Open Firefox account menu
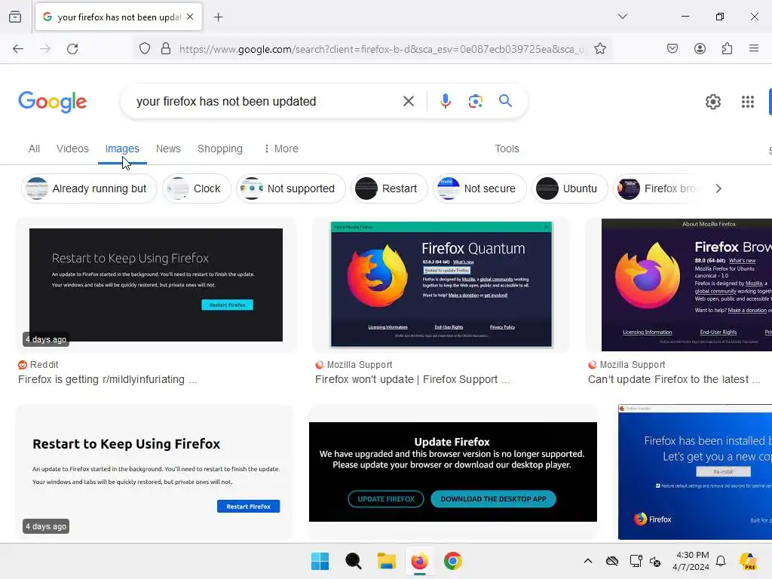772x579 pixels. pyautogui.click(x=700, y=48)
